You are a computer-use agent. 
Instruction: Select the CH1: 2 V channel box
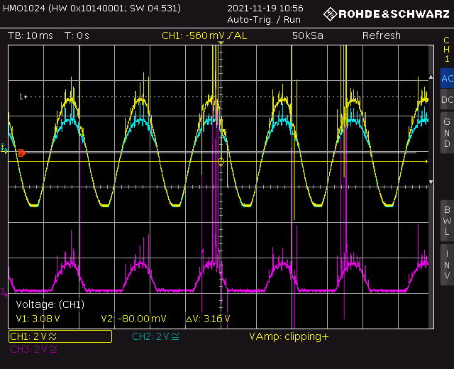(x=60, y=336)
